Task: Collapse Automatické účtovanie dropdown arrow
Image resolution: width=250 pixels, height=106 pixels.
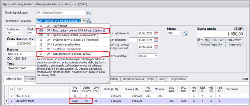Action: (84, 21)
